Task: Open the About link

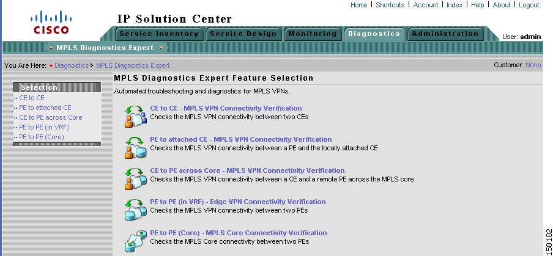Action: pyautogui.click(x=502, y=5)
